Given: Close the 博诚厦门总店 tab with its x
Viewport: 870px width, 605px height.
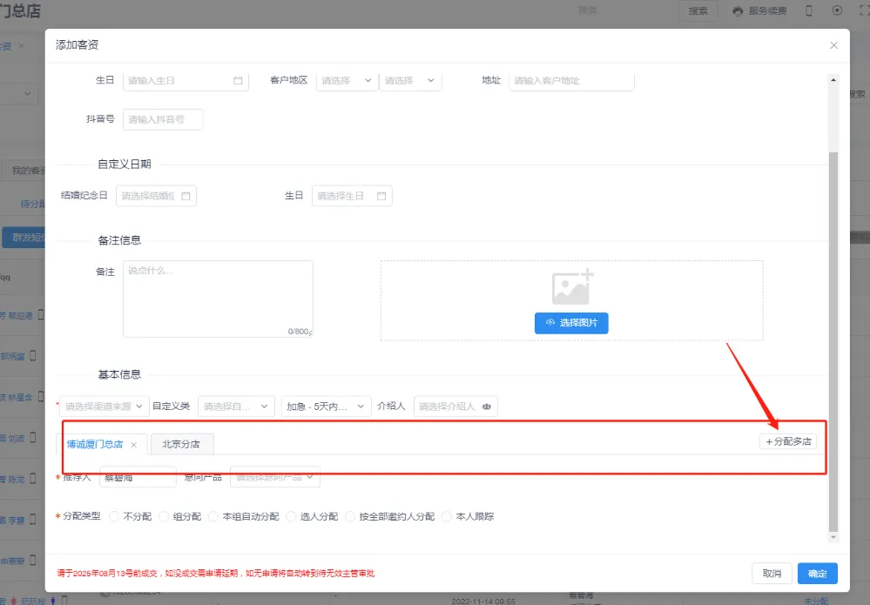Looking at the screenshot, I should [133, 445].
